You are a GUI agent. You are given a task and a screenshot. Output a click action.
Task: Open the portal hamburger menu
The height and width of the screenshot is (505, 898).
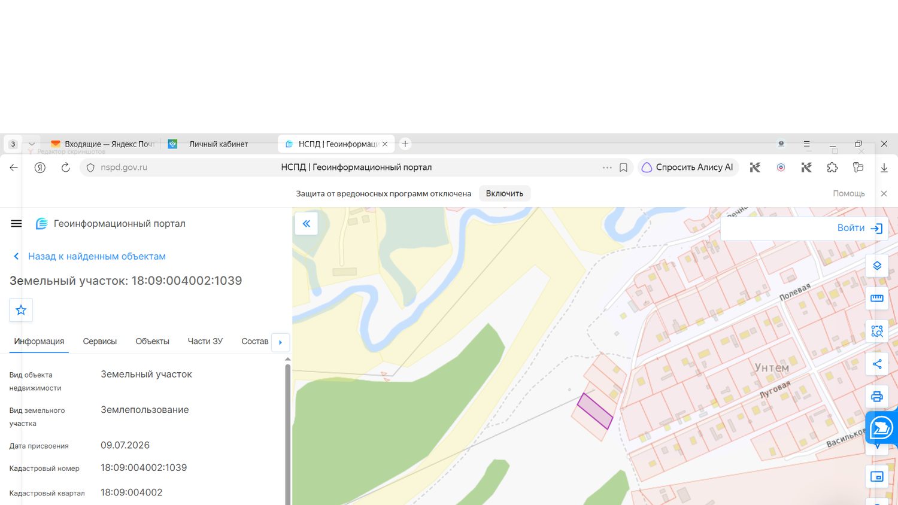(16, 224)
